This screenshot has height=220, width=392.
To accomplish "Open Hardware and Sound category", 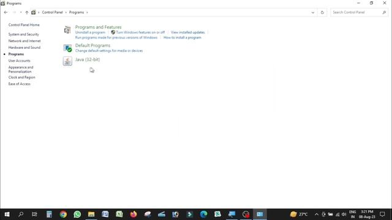I will (24, 48).
